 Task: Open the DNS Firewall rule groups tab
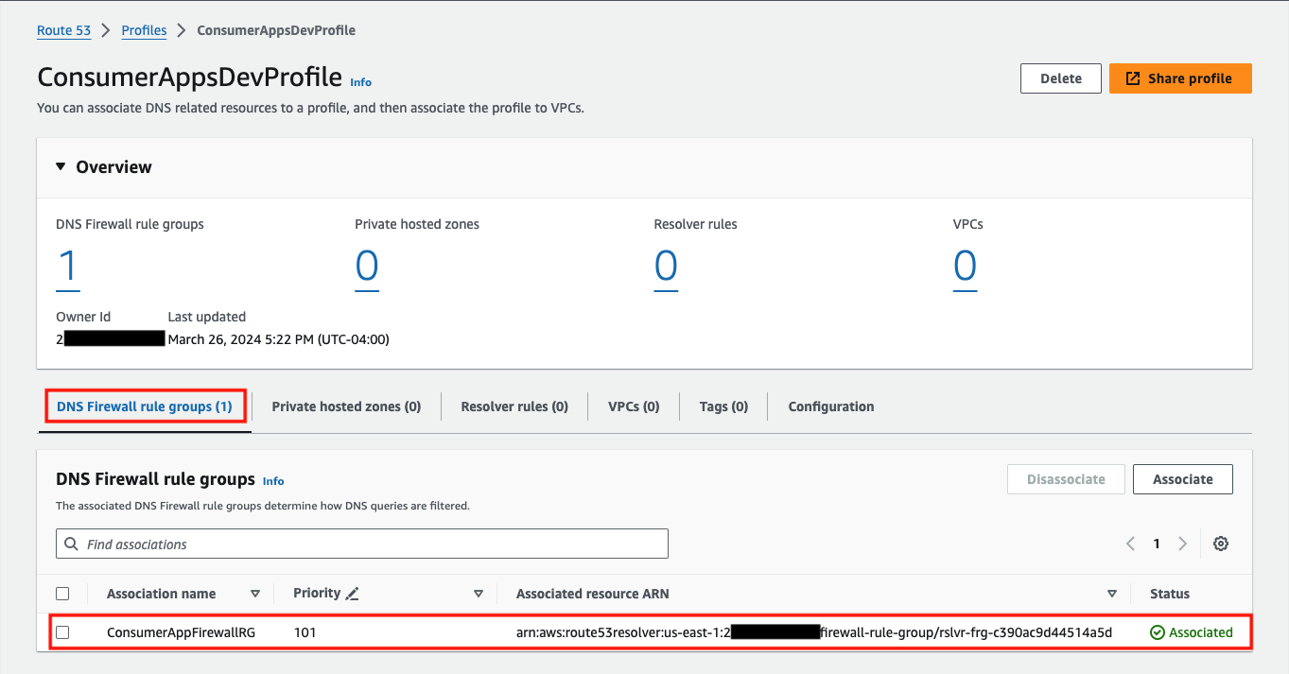[x=145, y=406]
